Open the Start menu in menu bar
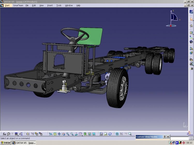 (7, 5)
